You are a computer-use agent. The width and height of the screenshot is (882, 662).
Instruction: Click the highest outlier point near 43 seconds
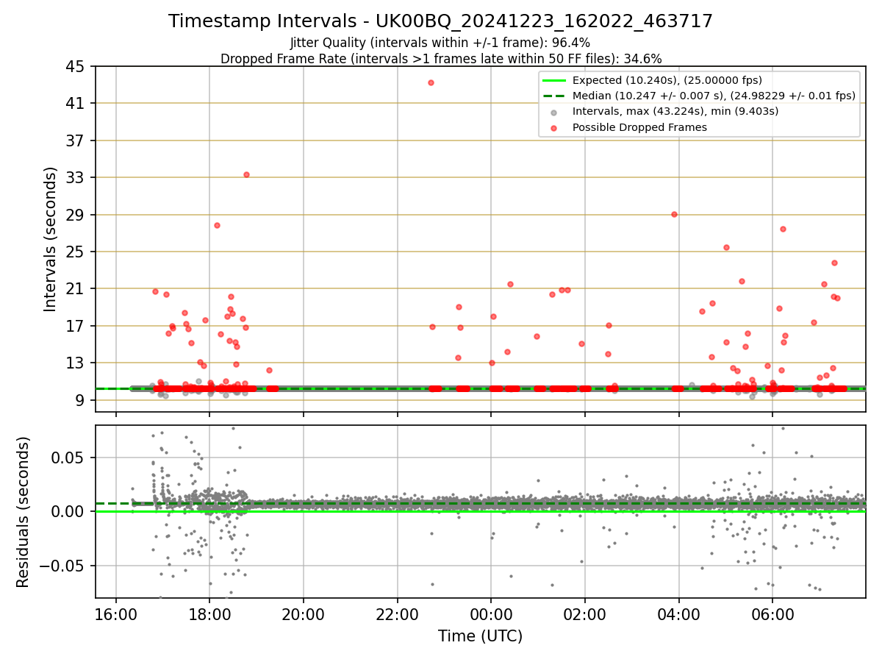431,82
